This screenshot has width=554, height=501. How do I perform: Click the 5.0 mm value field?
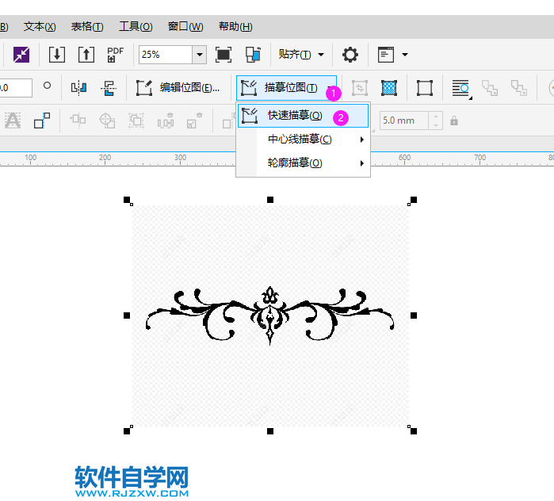tap(404, 120)
